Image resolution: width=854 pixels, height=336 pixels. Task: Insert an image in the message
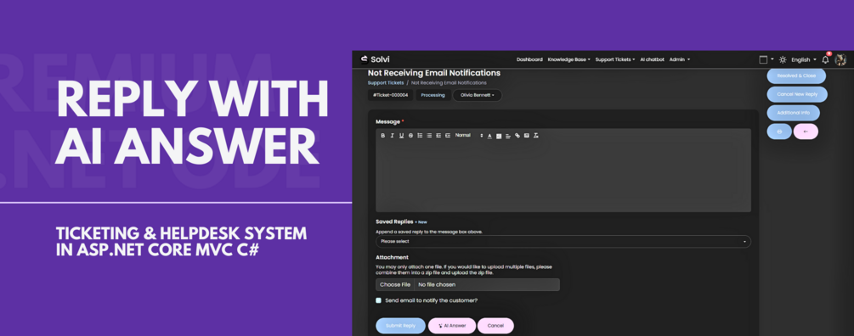tap(527, 136)
